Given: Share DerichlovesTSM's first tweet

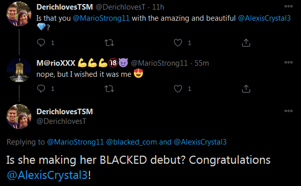Looking at the screenshot, I should (x=246, y=42).
